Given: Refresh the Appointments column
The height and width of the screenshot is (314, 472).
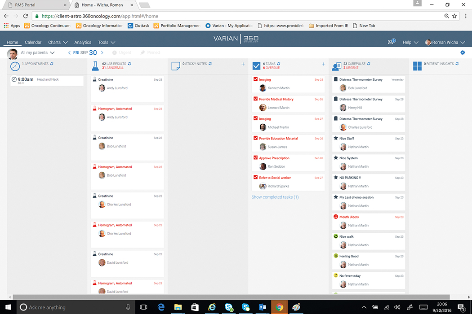Looking at the screenshot, I should 52,64.
